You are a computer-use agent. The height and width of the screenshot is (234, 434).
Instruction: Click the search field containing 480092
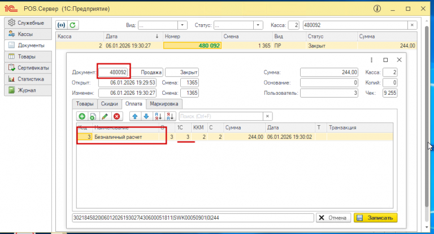[x=355, y=25]
